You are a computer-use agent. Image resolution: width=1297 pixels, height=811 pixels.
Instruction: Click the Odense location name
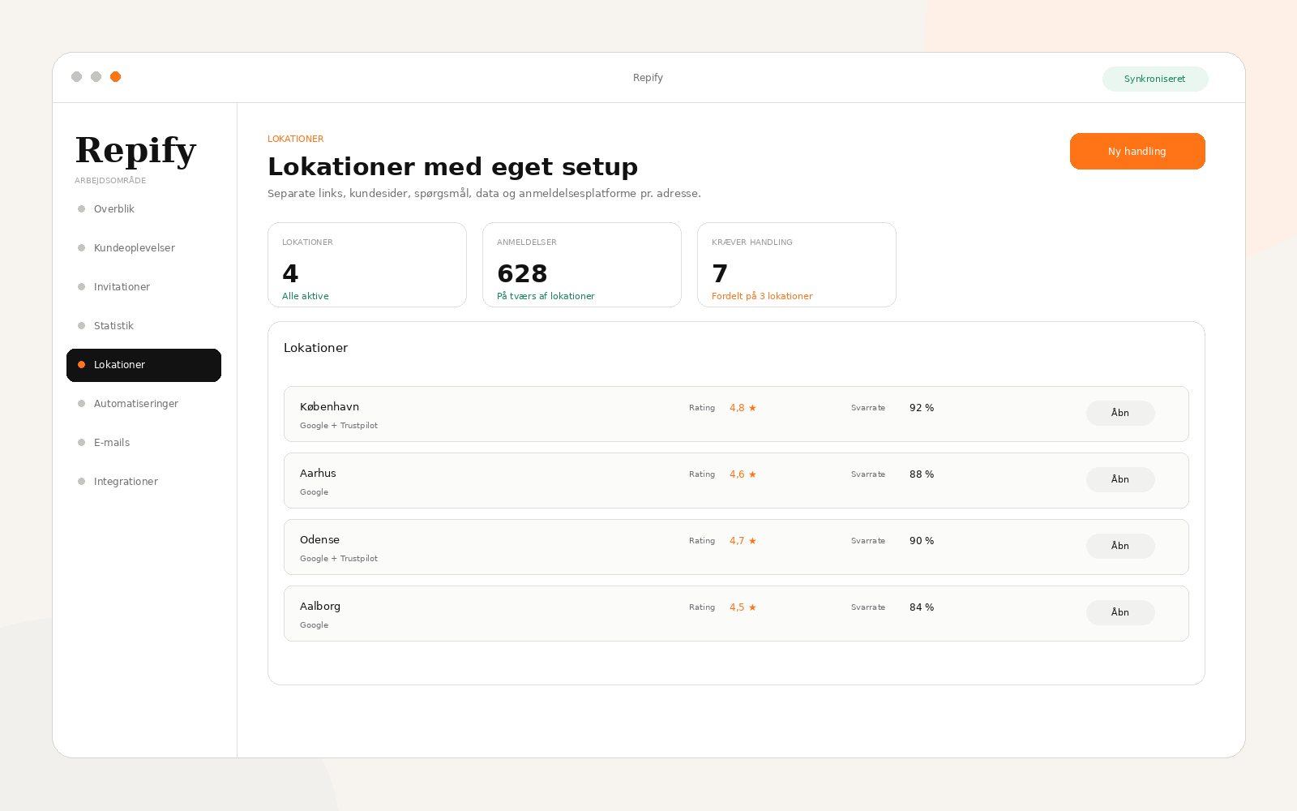[x=319, y=540]
